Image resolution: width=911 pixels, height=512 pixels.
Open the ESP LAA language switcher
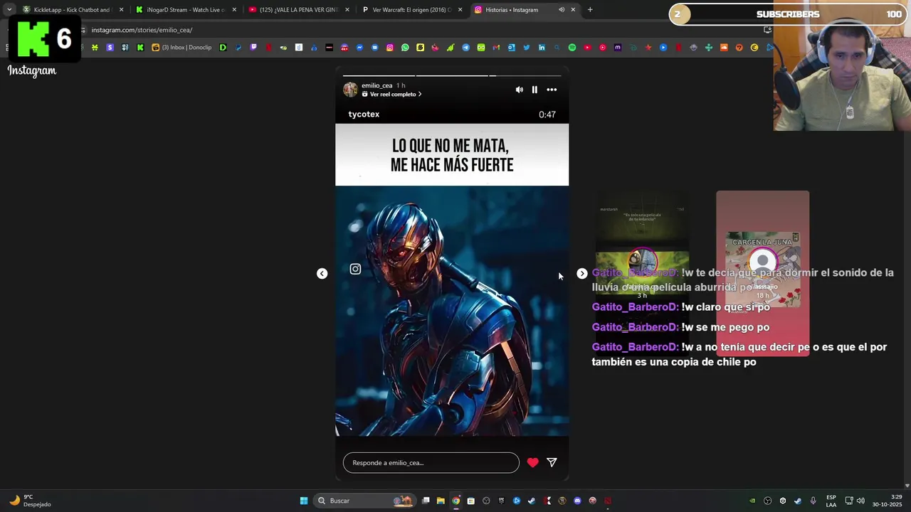pos(831,501)
